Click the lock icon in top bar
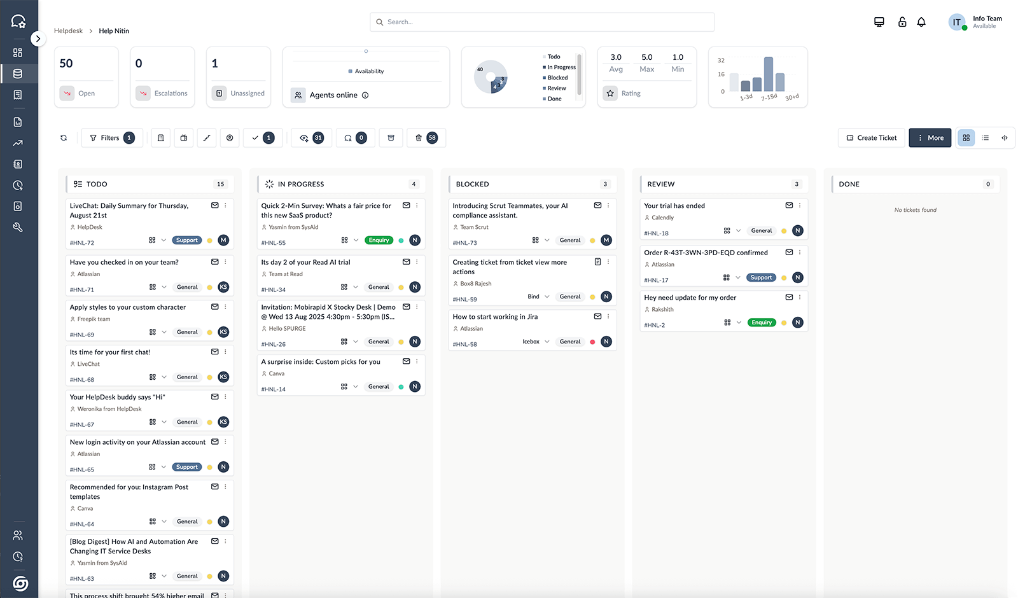The height and width of the screenshot is (598, 1018). point(902,22)
